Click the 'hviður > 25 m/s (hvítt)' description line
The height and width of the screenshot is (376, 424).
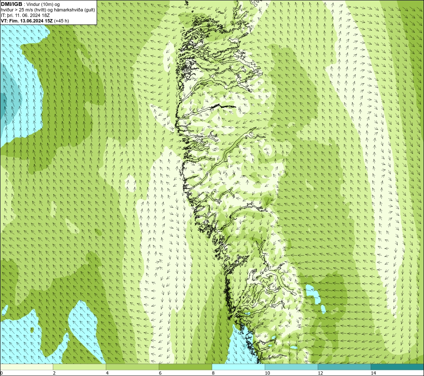pos(48,10)
